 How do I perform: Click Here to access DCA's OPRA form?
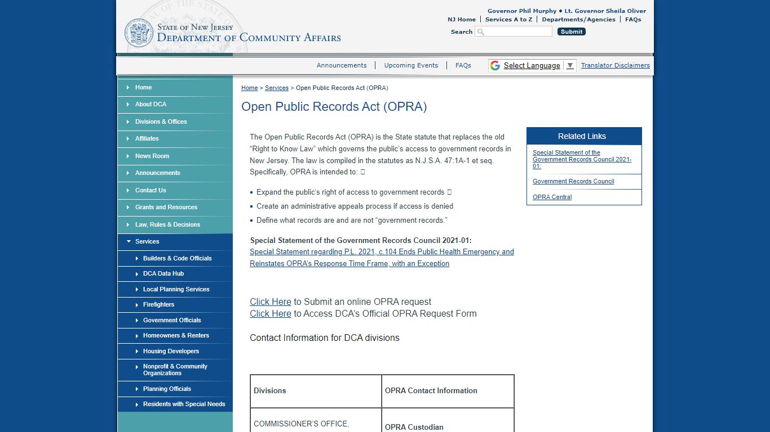pos(271,313)
